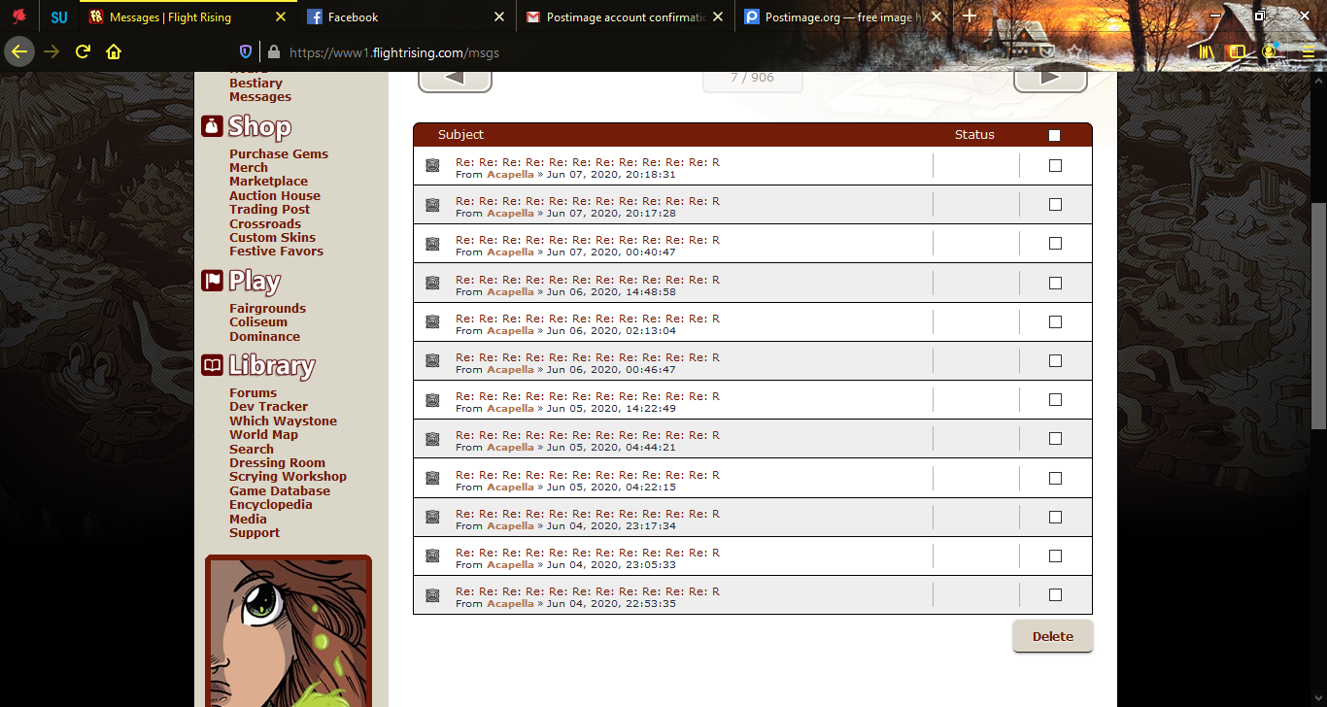Image resolution: width=1327 pixels, height=707 pixels.
Task: Show site security padlock info
Action: pyautogui.click(x=273, y=52)
